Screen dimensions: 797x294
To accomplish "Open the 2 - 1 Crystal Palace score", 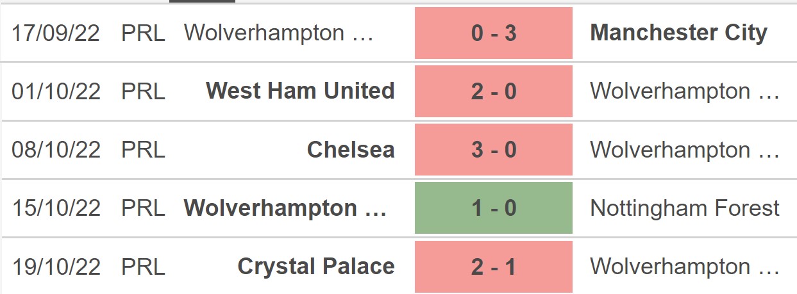I will point(494,266).
